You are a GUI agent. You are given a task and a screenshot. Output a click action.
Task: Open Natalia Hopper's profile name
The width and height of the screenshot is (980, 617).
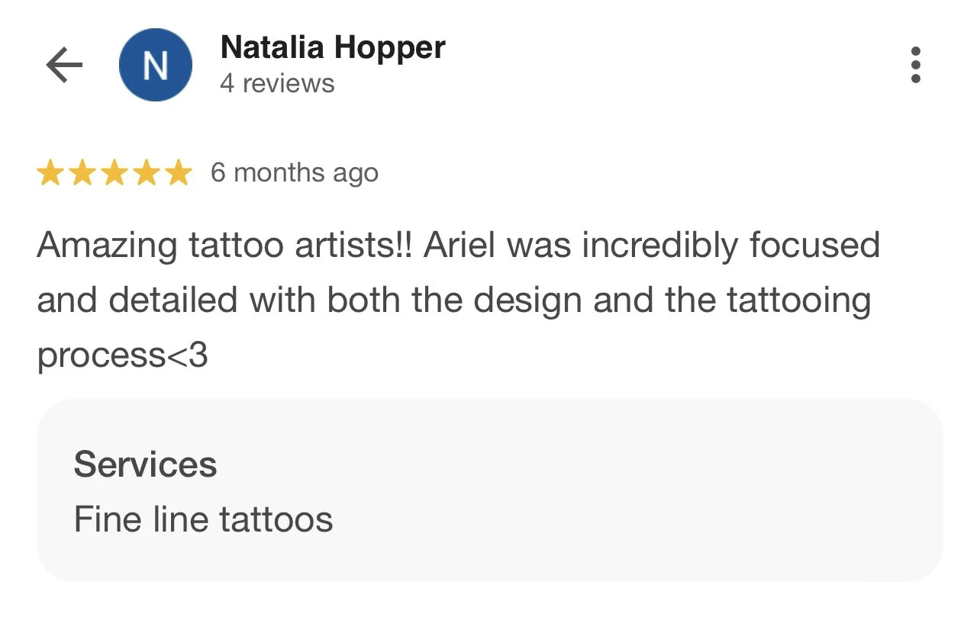333,48
